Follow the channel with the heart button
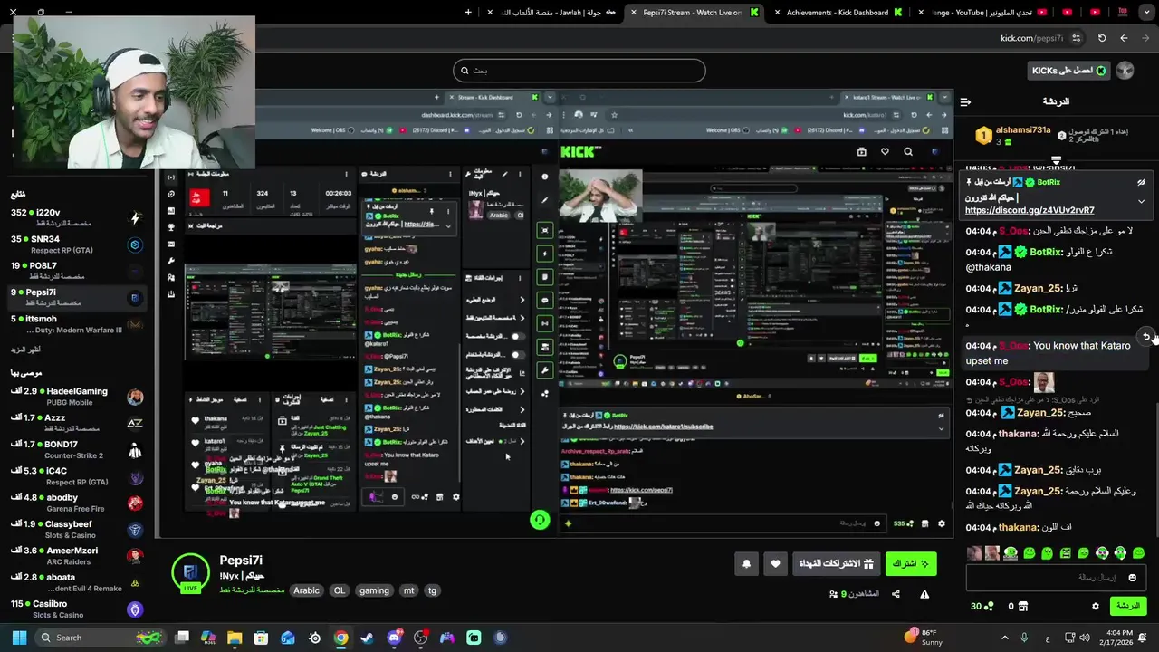 (x=775, y=563)
